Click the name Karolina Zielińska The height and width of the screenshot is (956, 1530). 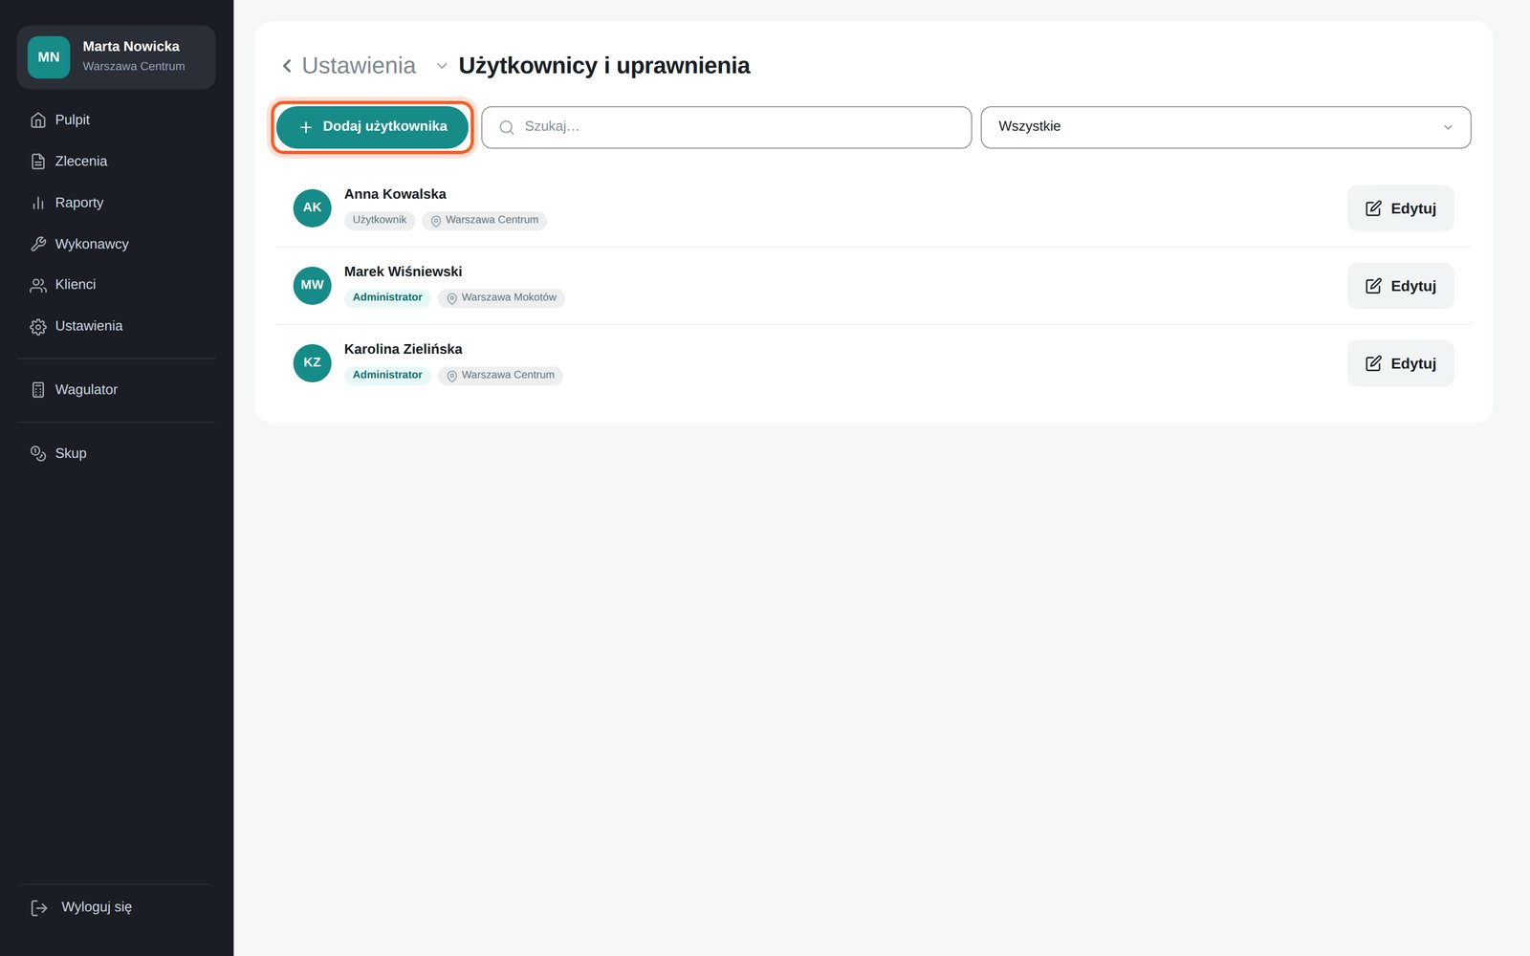tap(403, 349)
